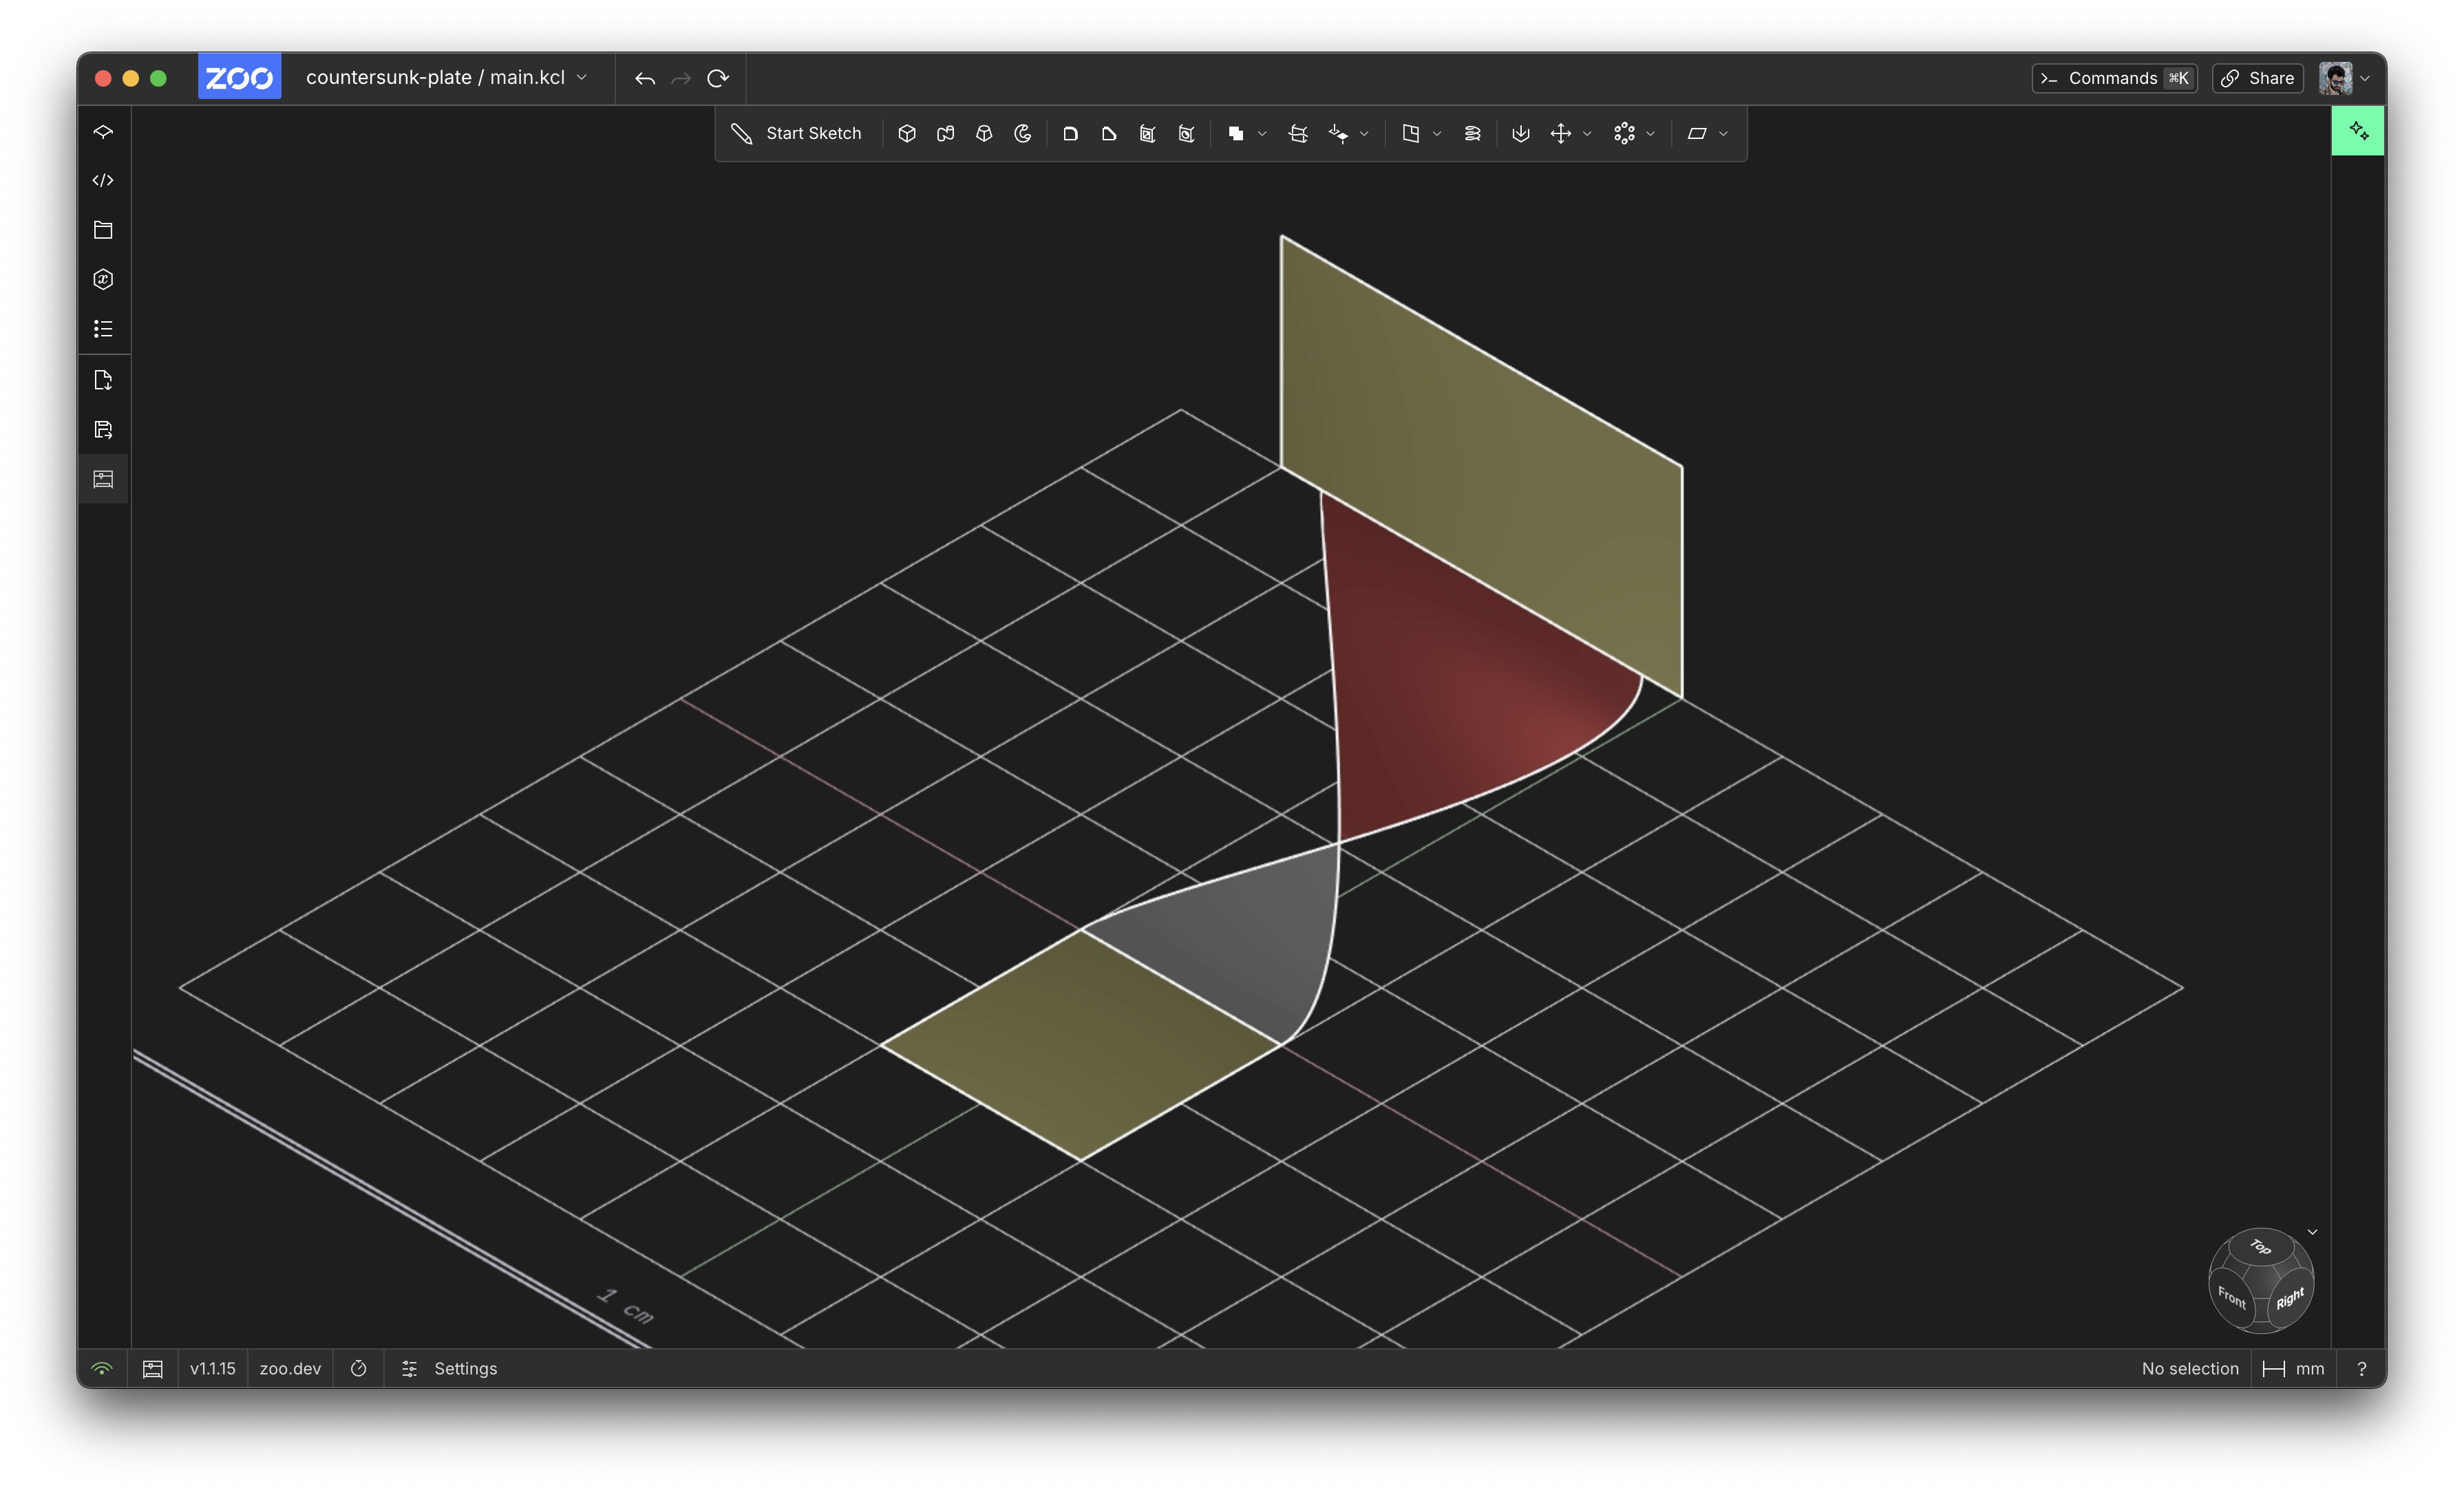The image size is (2464, 1490).
Task: Toggle the Feature Tree pane
Action: (x=103, y=132)
